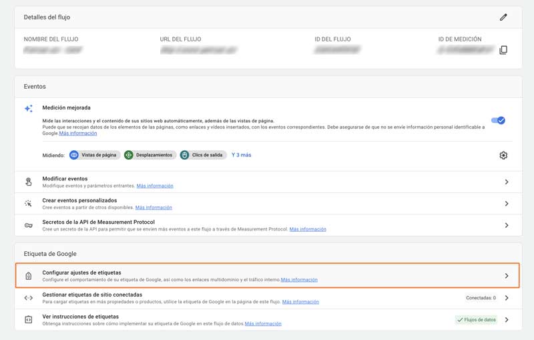Screen dimensions: 534x340
Task: Open Gestionar etiquetas de sitio conectadas chevron
Action: click(507, 298)
